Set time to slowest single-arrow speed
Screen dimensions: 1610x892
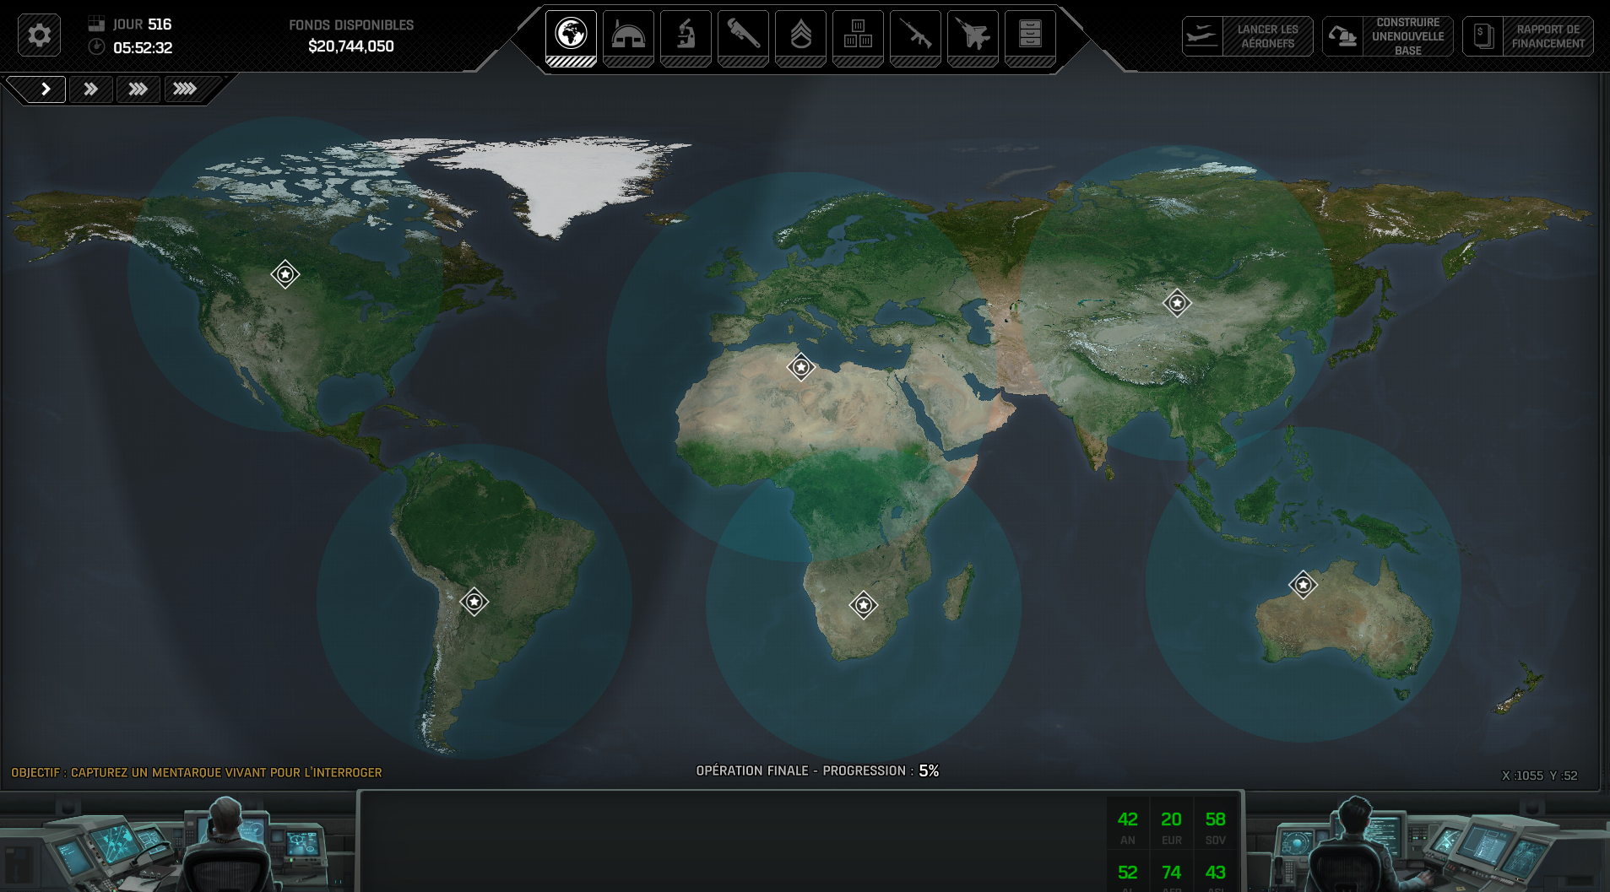point(46,89)
